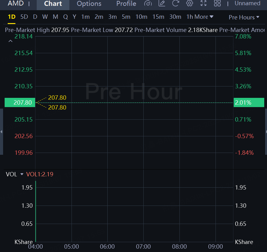Open the multi-chart grid layout icon
The height and width of the screenshot is (252, 267).
tap(217, 4)
